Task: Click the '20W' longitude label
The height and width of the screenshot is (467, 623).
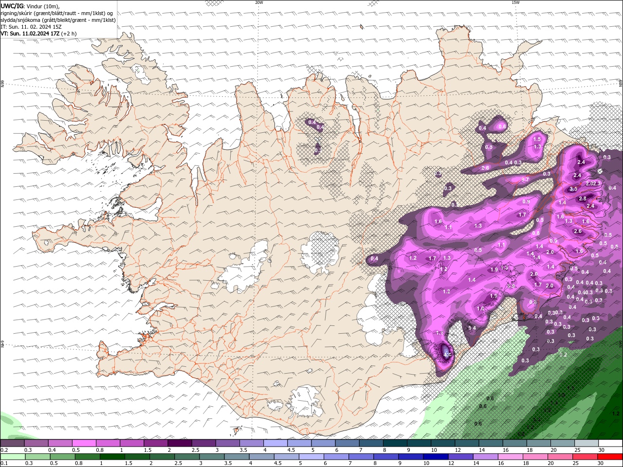Action: click(259, 2)
